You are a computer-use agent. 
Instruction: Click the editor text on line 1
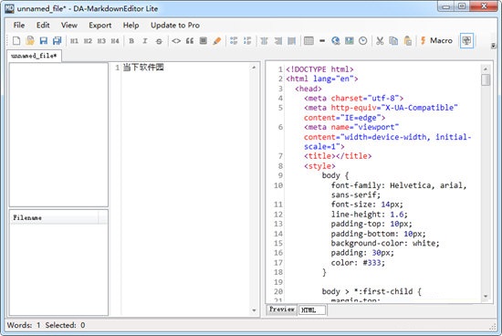tap(143, 68)
